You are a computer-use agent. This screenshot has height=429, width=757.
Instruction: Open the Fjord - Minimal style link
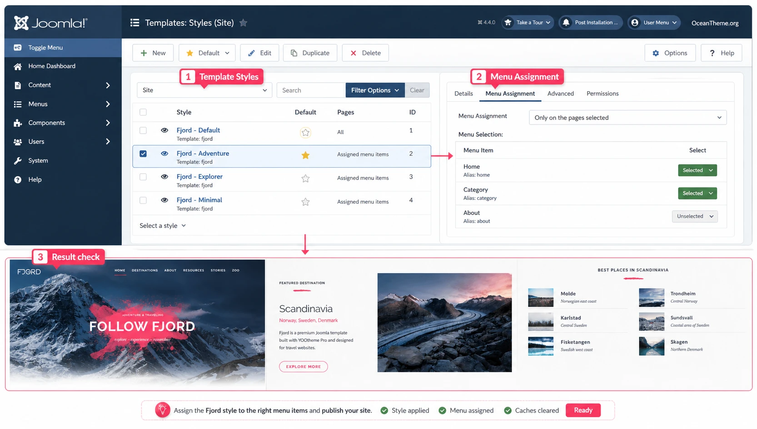click(x=199, y=200)
